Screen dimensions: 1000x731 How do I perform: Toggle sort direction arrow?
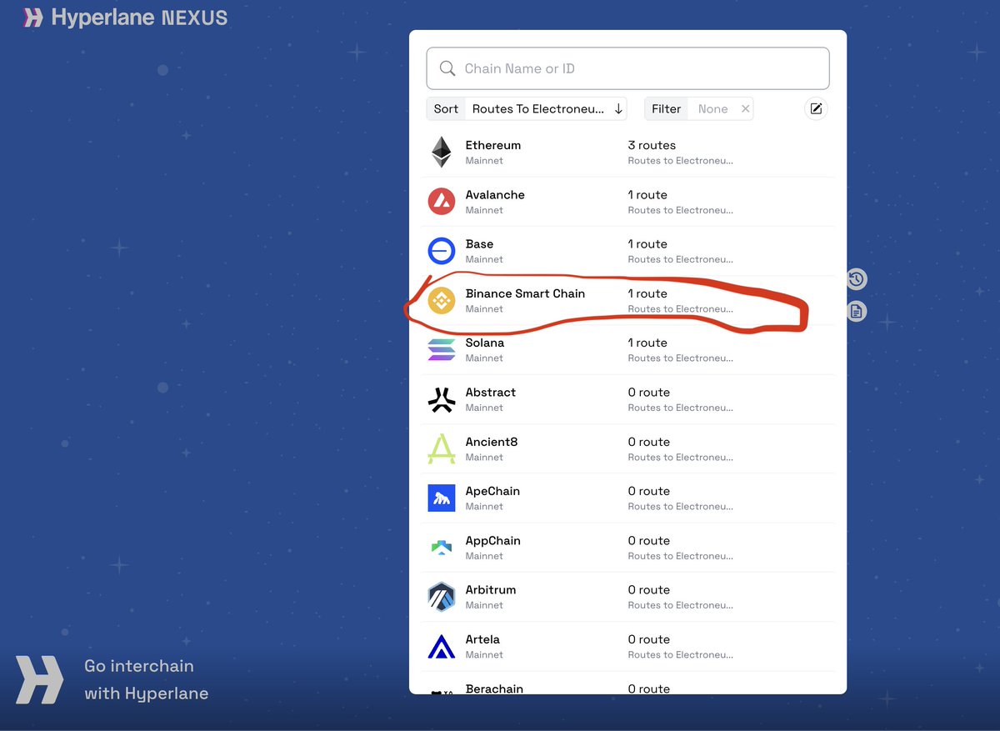618,108
